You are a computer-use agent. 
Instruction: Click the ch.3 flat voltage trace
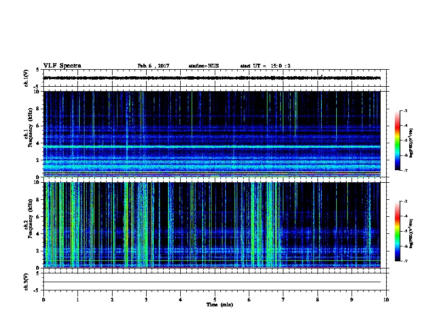pyautogui.click(x=212, y=282)
